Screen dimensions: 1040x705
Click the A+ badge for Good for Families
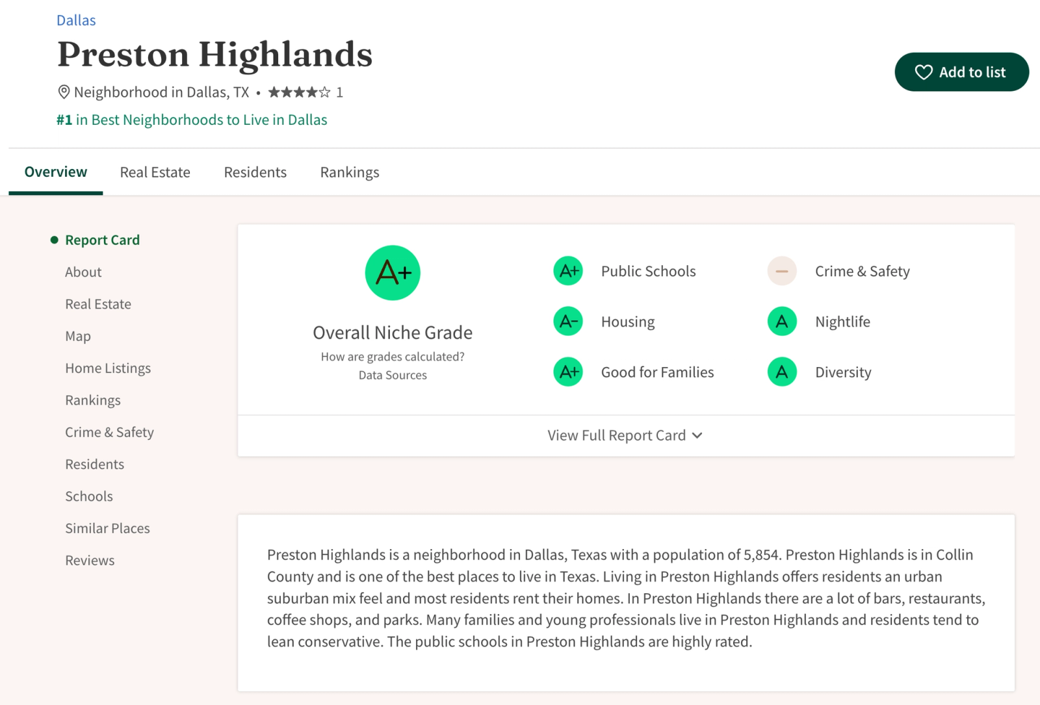[568, 372]
